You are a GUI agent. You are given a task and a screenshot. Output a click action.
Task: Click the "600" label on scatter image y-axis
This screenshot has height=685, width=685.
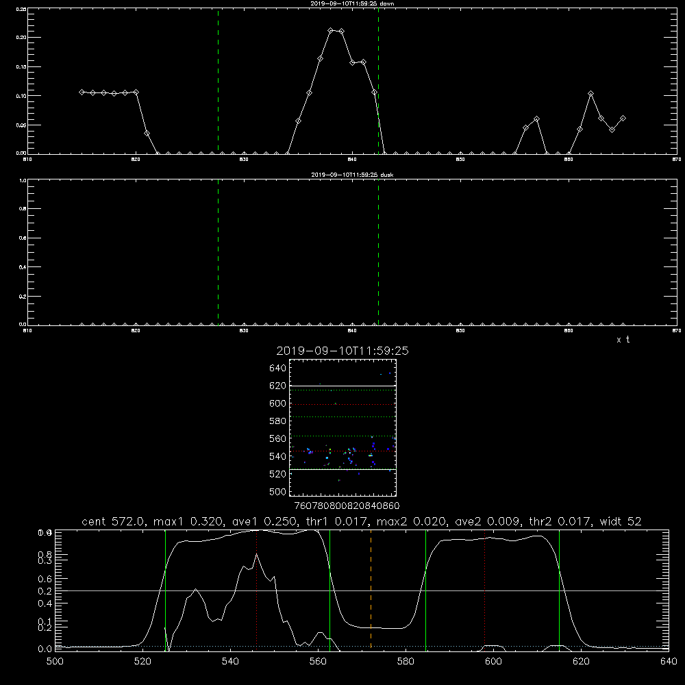(278, 403)
